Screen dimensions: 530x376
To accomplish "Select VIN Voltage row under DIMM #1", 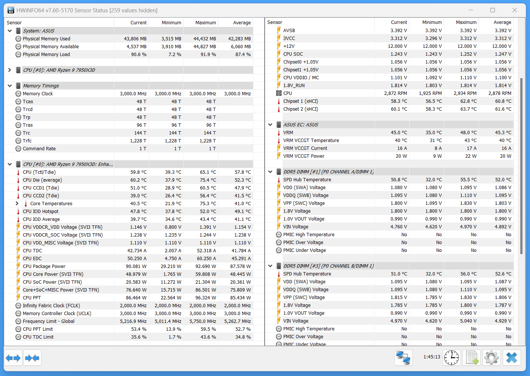I will 389,227.
